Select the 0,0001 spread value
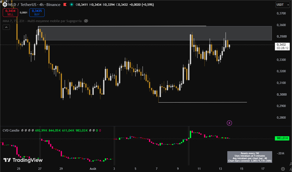 (x=24, y=12)
